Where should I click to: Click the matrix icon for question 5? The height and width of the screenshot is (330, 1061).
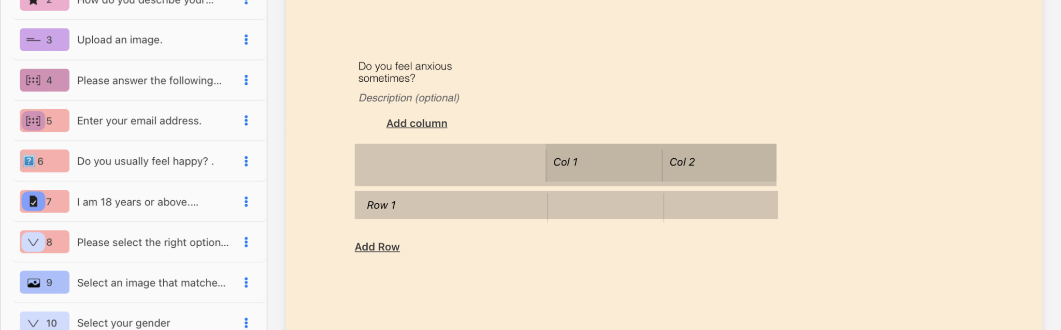[33, 121]
